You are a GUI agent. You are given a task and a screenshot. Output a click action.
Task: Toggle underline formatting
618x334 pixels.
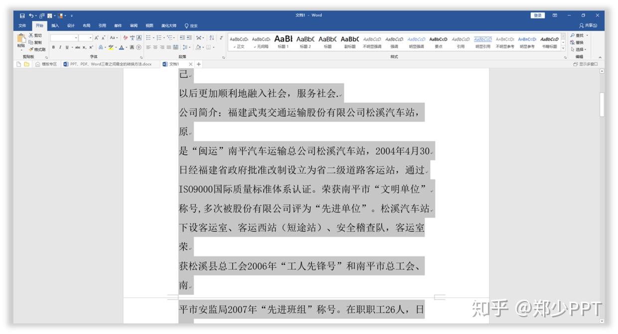point(67,47)
